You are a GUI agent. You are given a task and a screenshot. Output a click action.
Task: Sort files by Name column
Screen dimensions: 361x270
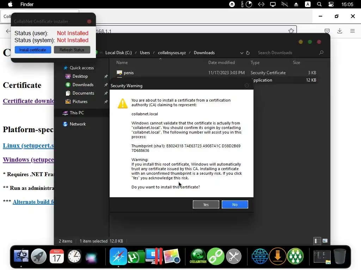(122, 63)
